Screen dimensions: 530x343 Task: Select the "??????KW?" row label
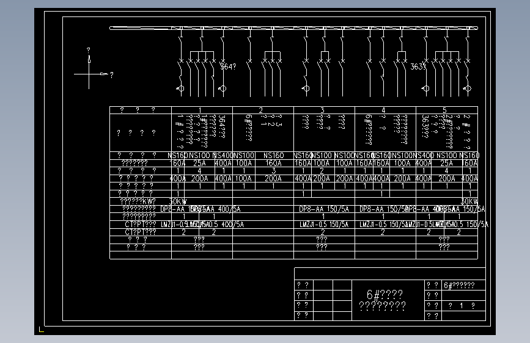(138, 201)
